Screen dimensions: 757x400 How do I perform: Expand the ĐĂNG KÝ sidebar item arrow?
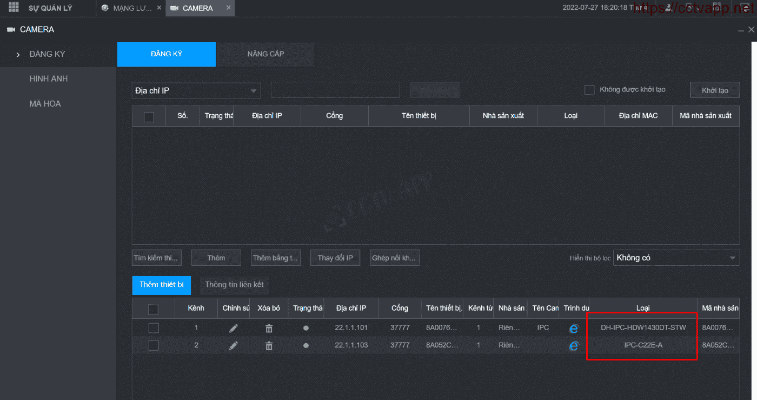coord(18,55)
